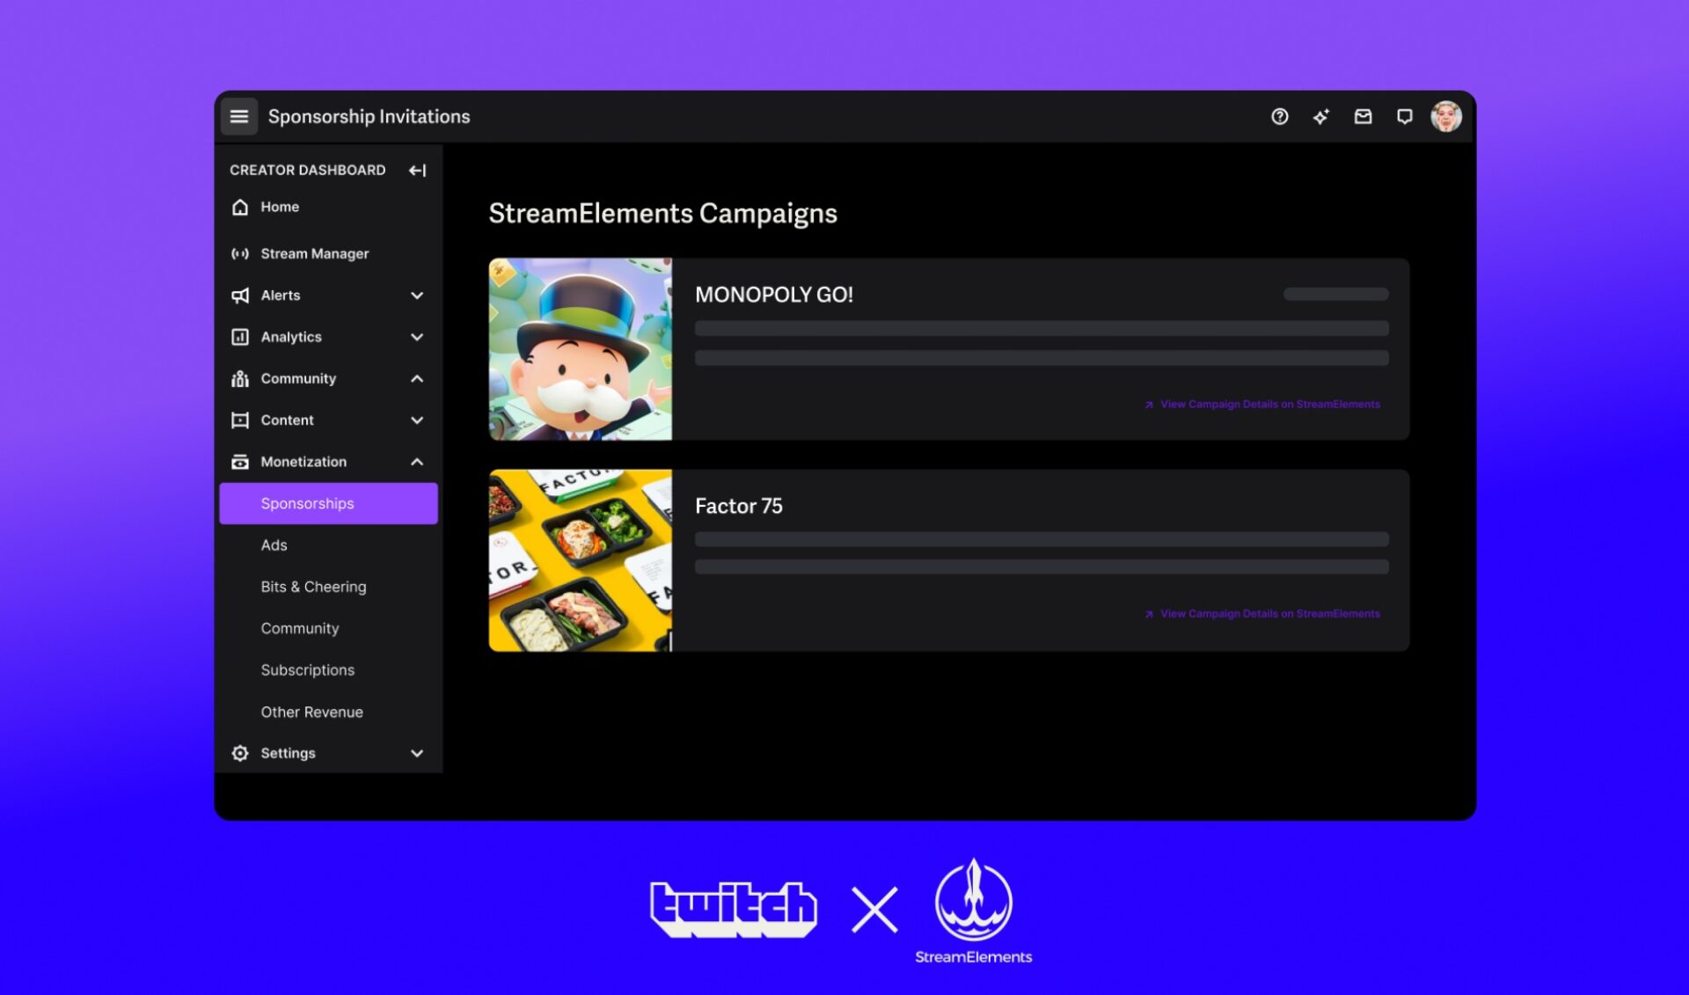
Task: Select the Sponsorships menu item
Action: [307, 502]
